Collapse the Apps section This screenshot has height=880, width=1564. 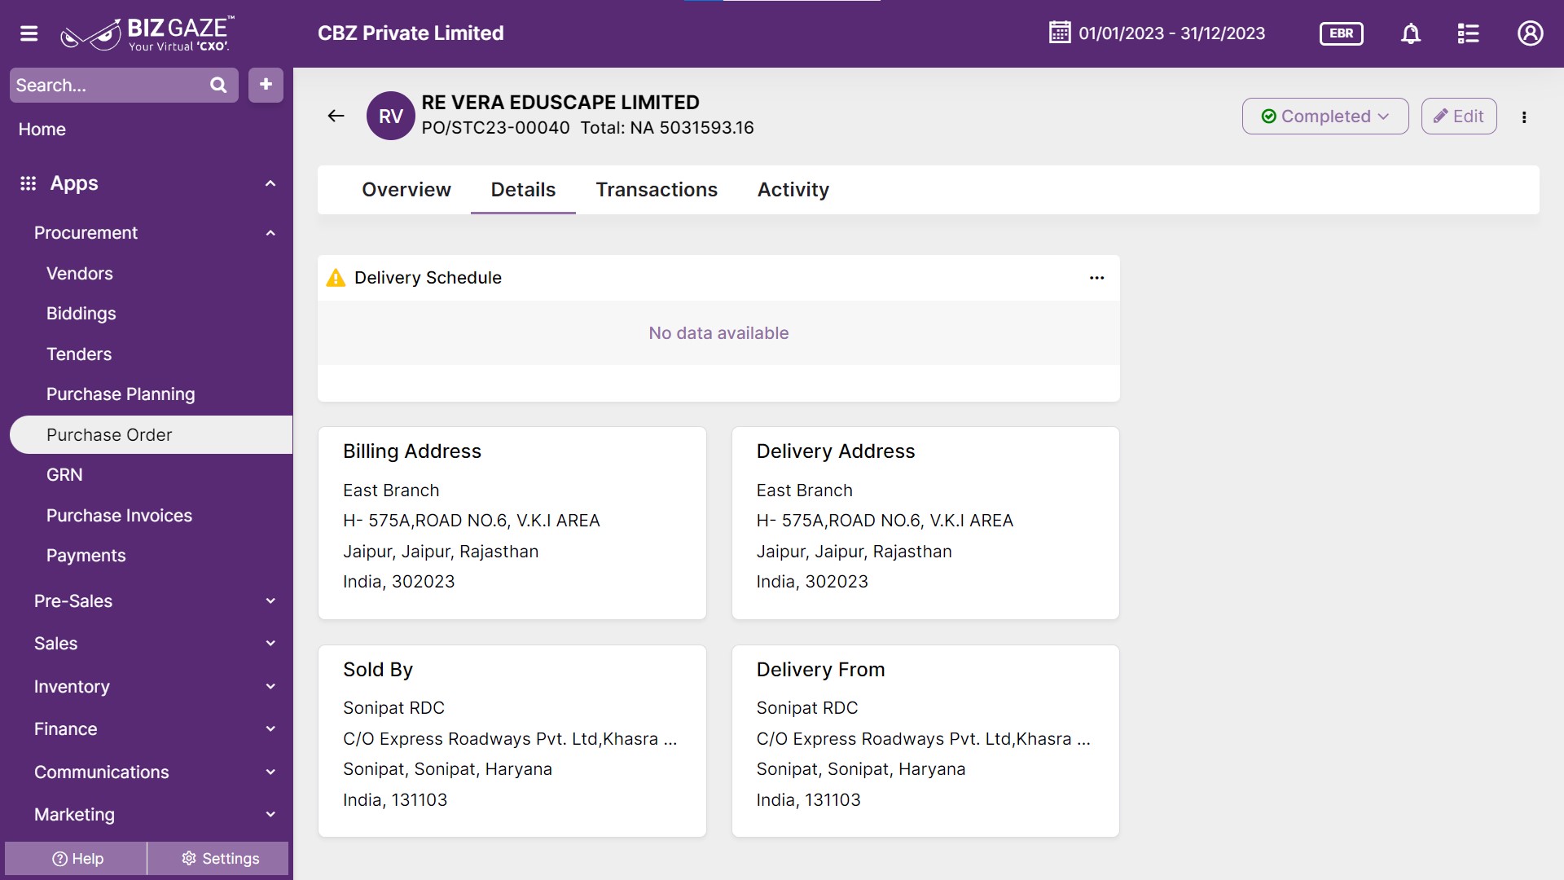pos(270,183)
